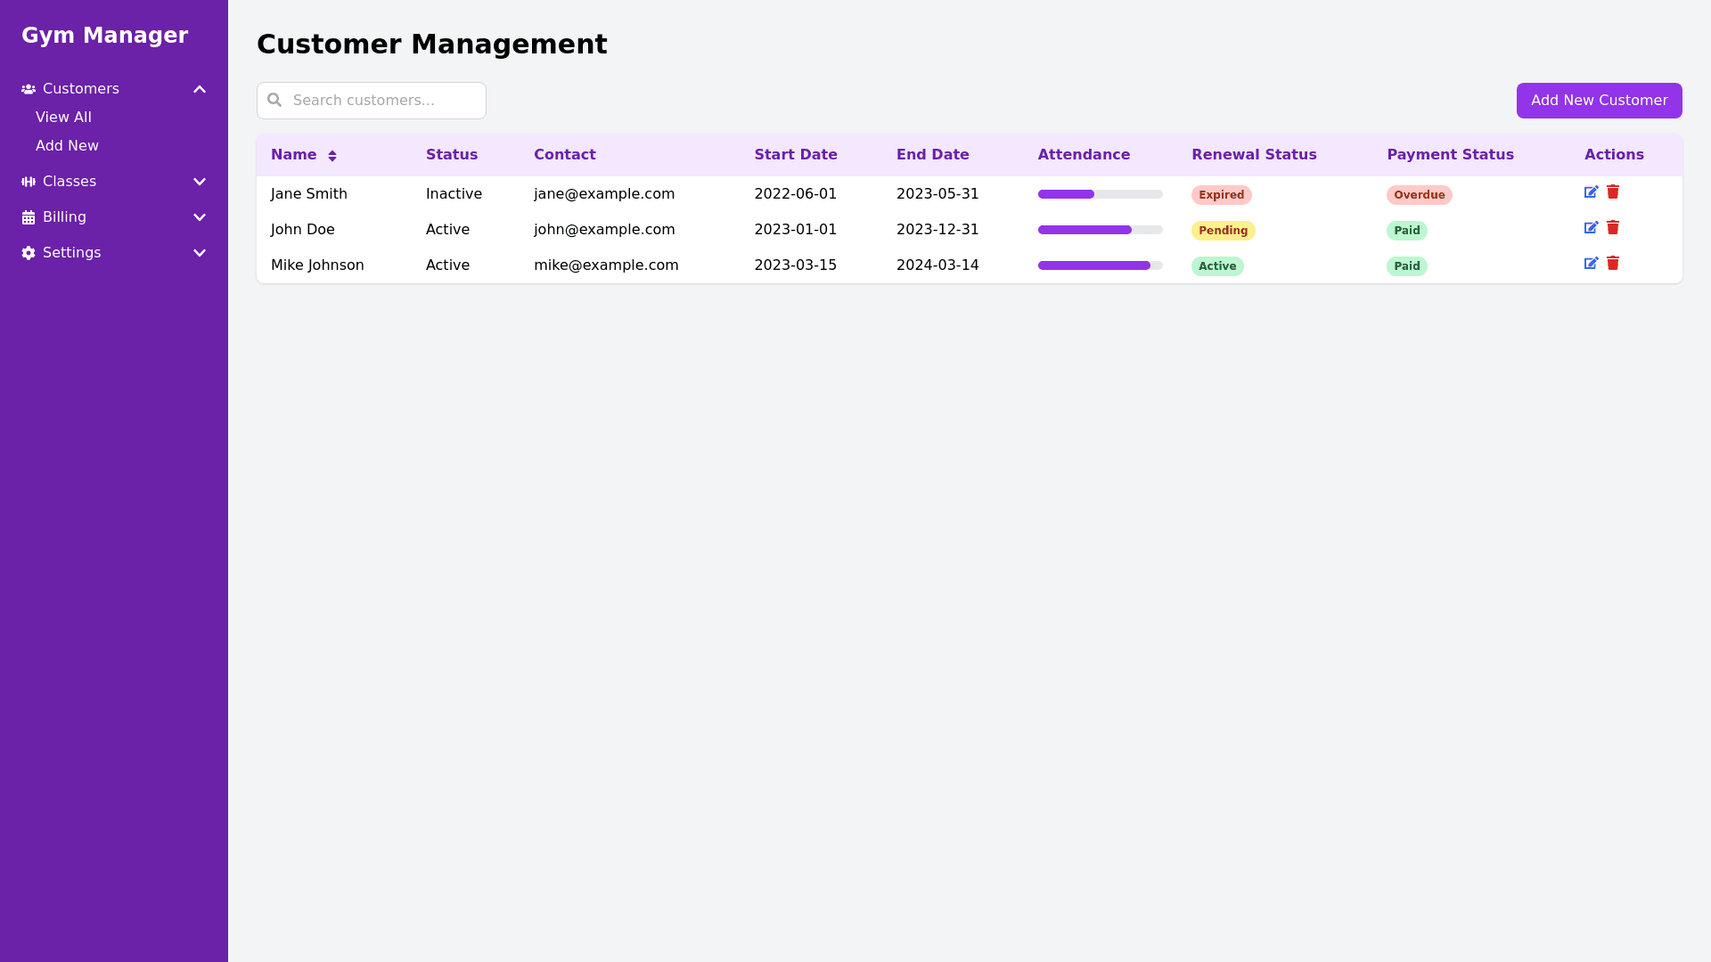
Task: Collapse the Customers sidebar section chevron
Action: pos(200,89)
